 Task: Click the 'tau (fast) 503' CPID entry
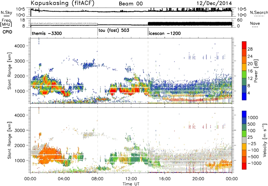pos(114,30)
